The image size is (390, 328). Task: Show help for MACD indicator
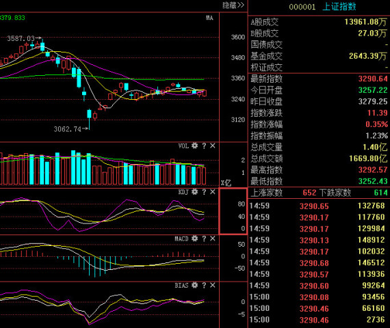(204, 238)
